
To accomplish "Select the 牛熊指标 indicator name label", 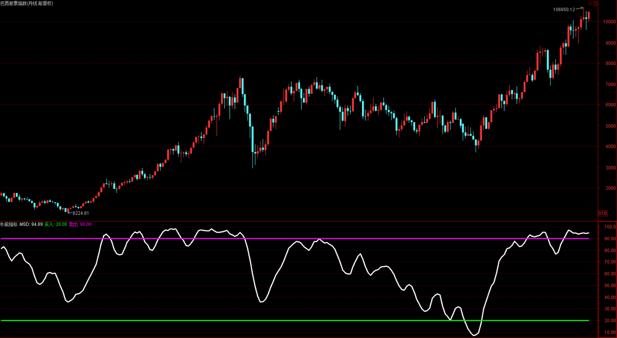I will (x=9, y=224).
